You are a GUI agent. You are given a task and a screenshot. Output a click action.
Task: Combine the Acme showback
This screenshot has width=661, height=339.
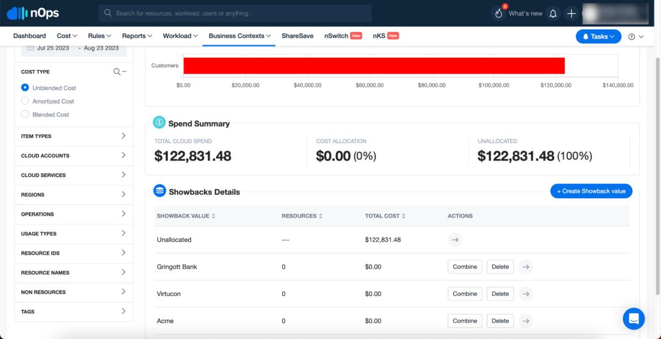click(x=465, y=321)
